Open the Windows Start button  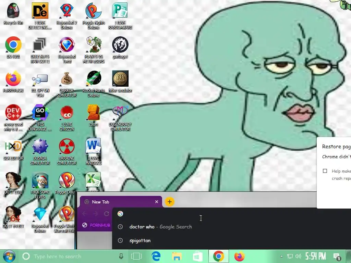9,256
